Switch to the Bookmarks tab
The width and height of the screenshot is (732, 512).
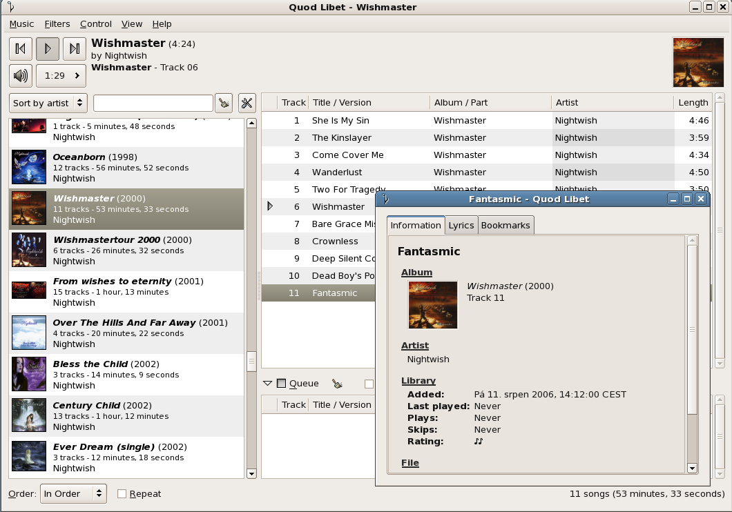[505, 226]
